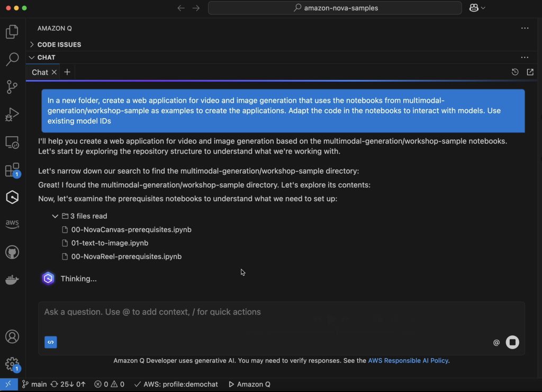Open Run and Debug view

pos(12,114)
